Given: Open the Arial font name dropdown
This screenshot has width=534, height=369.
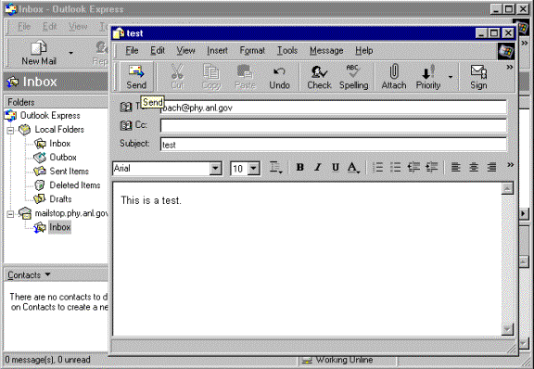Looking at the screenshot, I should pos(215,169).
